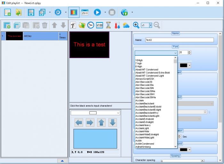
Task: Choose AcclaimHeavy from font list
Action: tap(143, 125)
